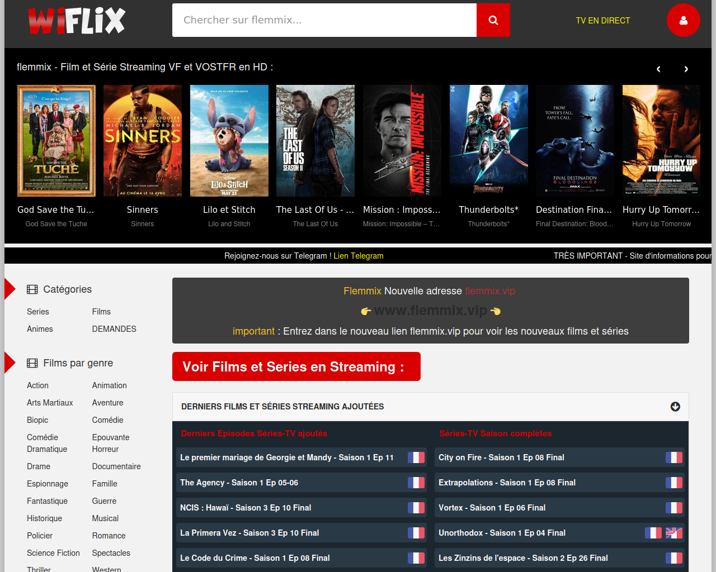Screen dimensions: 716x572
Task: Click French flag on Georgie et Mandy row
Action: coord(416,457)
